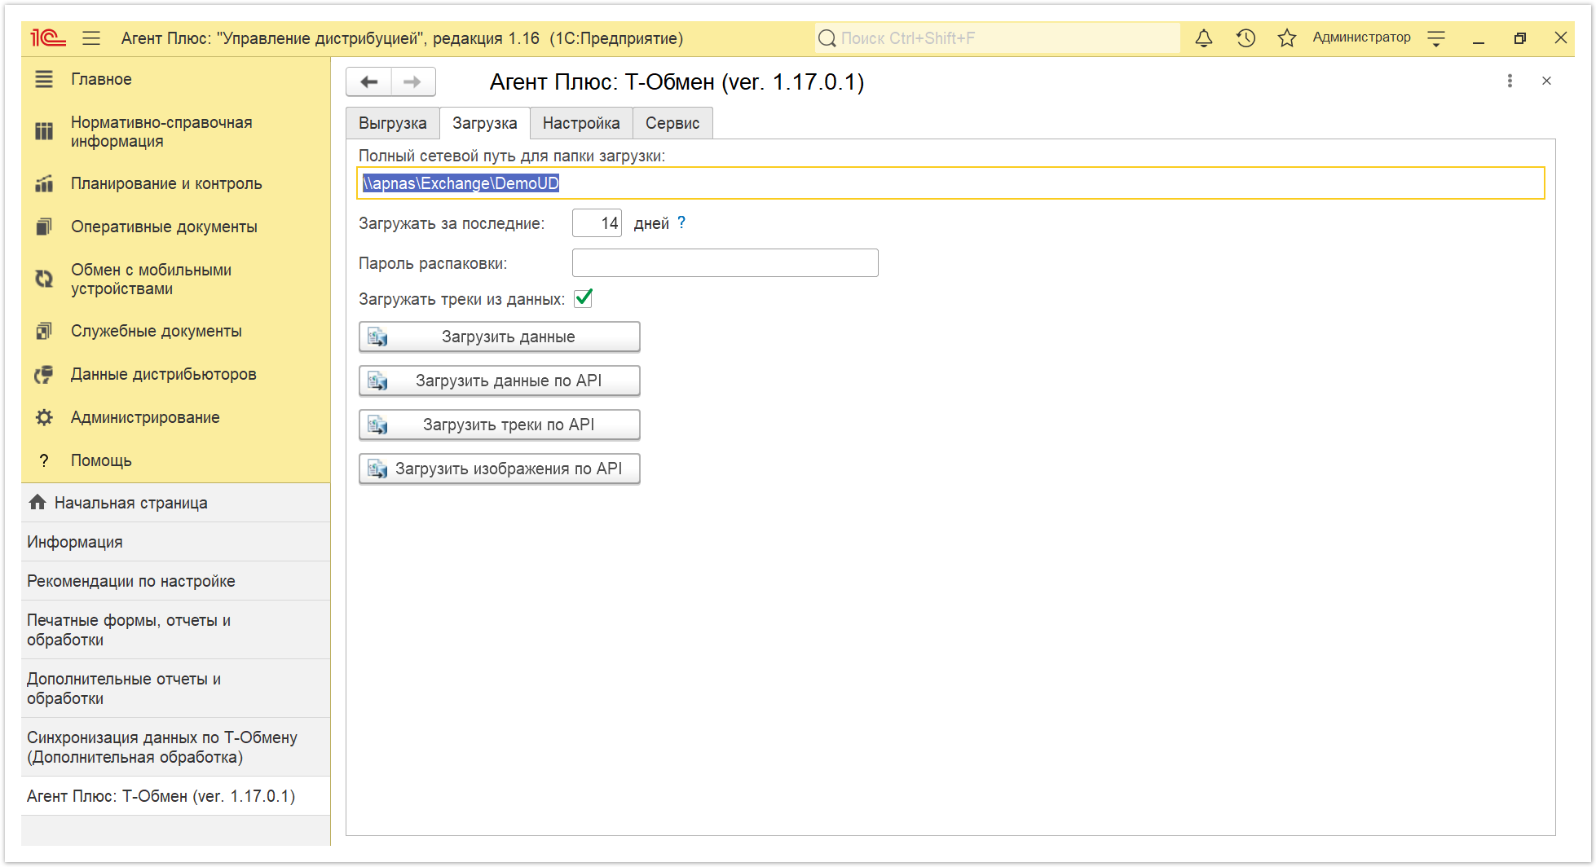Click the help question mark beside дней
Image resolution: width=1596 pixels, height=867 pixels.
point(681,222)
